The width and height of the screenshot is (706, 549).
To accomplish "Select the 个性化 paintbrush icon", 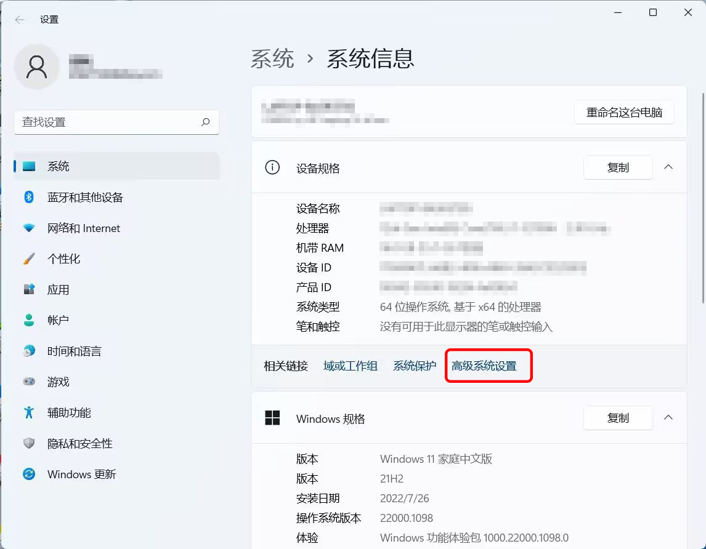I will [29, 258].
